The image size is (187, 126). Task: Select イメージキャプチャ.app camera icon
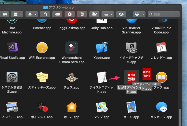[132, 48]
